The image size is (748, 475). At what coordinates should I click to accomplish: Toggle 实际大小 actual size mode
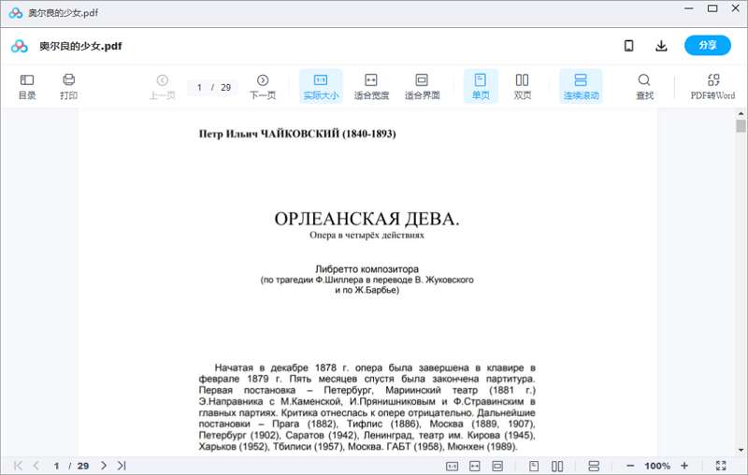tap(321, 87)
